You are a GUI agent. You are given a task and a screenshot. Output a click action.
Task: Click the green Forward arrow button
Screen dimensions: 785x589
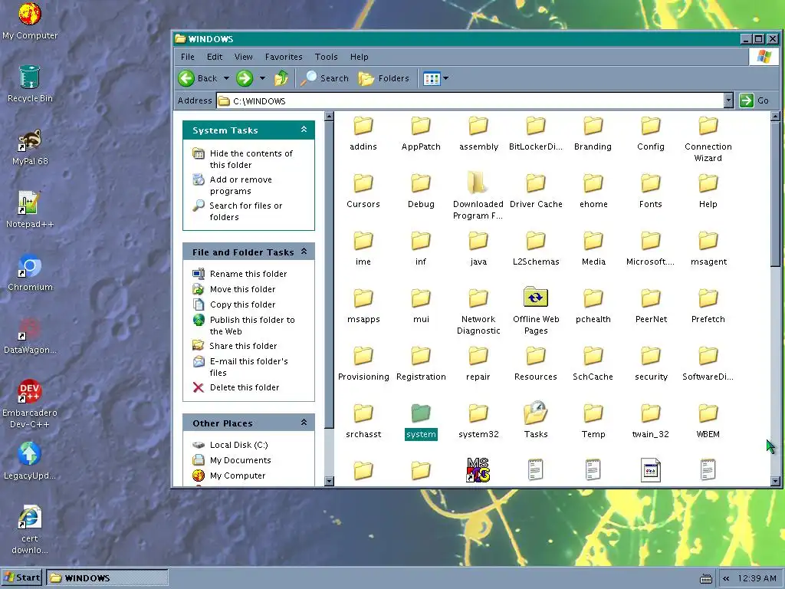coord(245,78)
